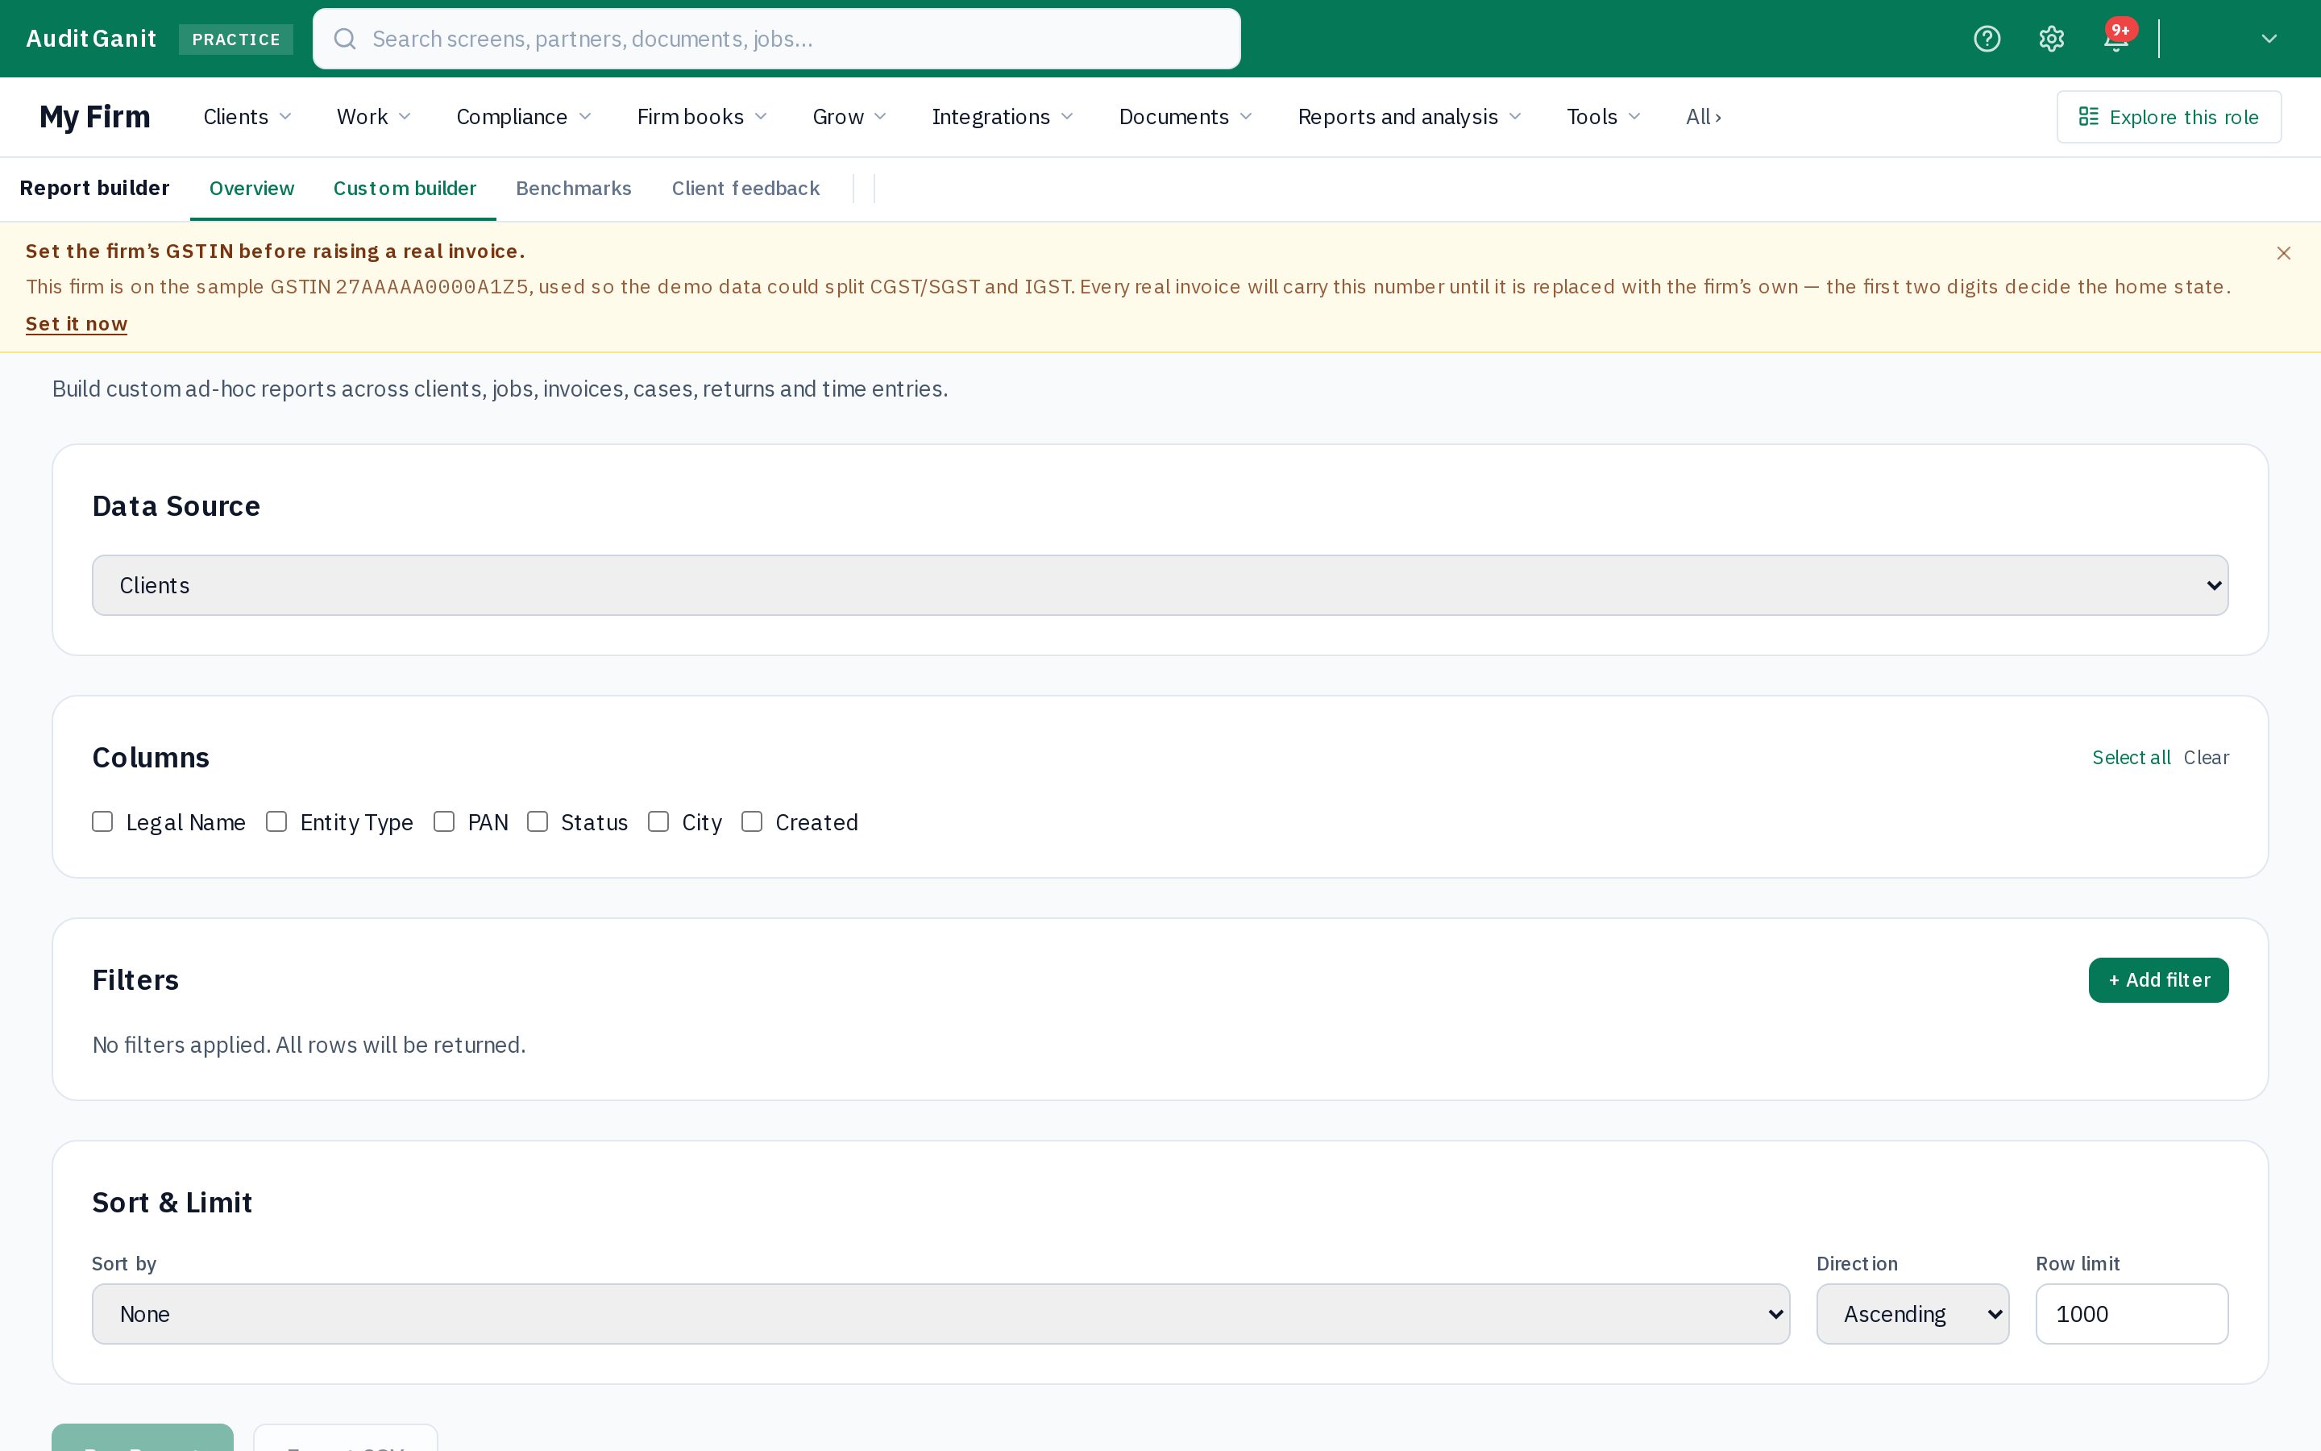2321x1451 pixels.
Task: Click Clear columns link
Action: click(x=2206, y=757)
